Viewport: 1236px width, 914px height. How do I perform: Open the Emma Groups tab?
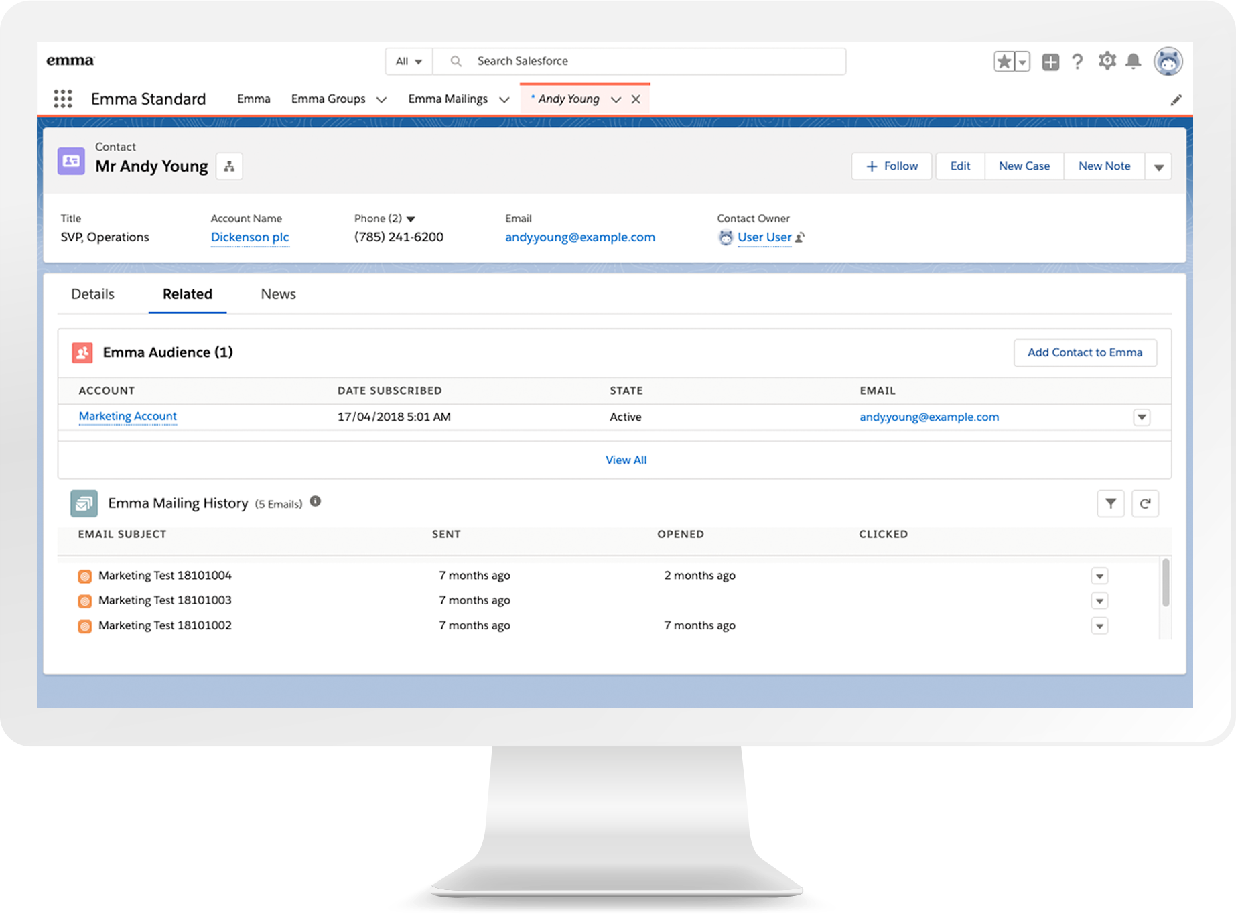pos(328,99)
